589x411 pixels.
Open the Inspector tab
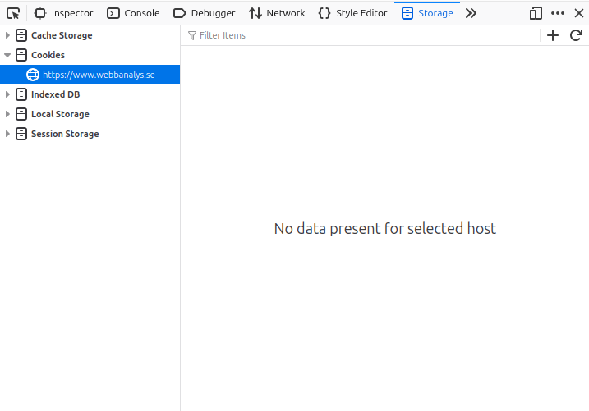tap(64, 13)
